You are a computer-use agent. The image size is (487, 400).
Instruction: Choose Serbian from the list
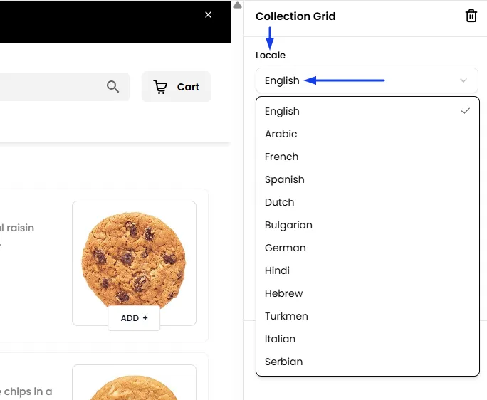367,362
